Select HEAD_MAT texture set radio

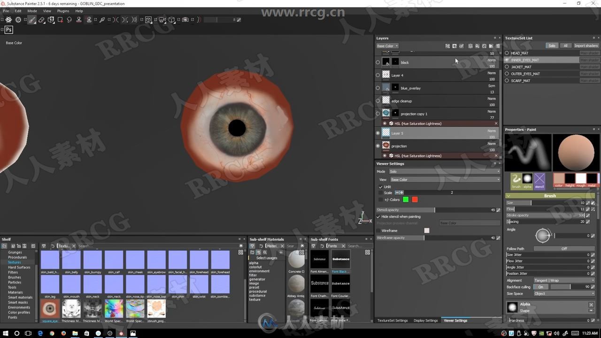[507, 53]
